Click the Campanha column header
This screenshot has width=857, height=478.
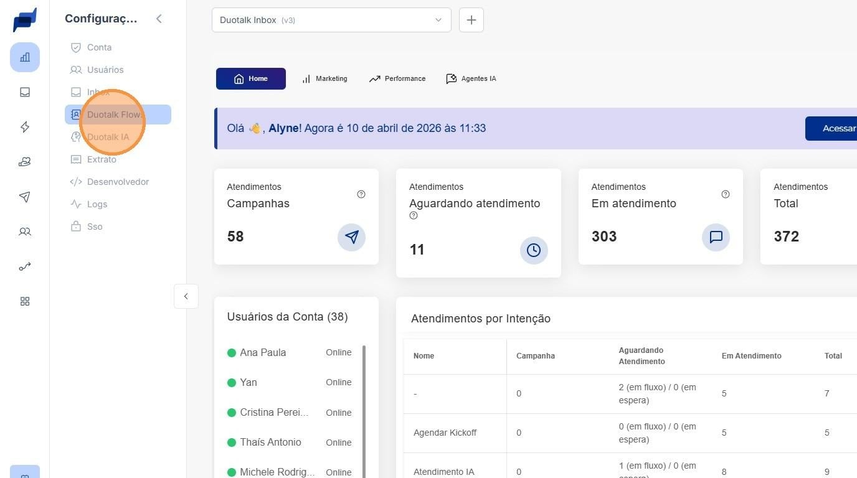coord(536,356)
